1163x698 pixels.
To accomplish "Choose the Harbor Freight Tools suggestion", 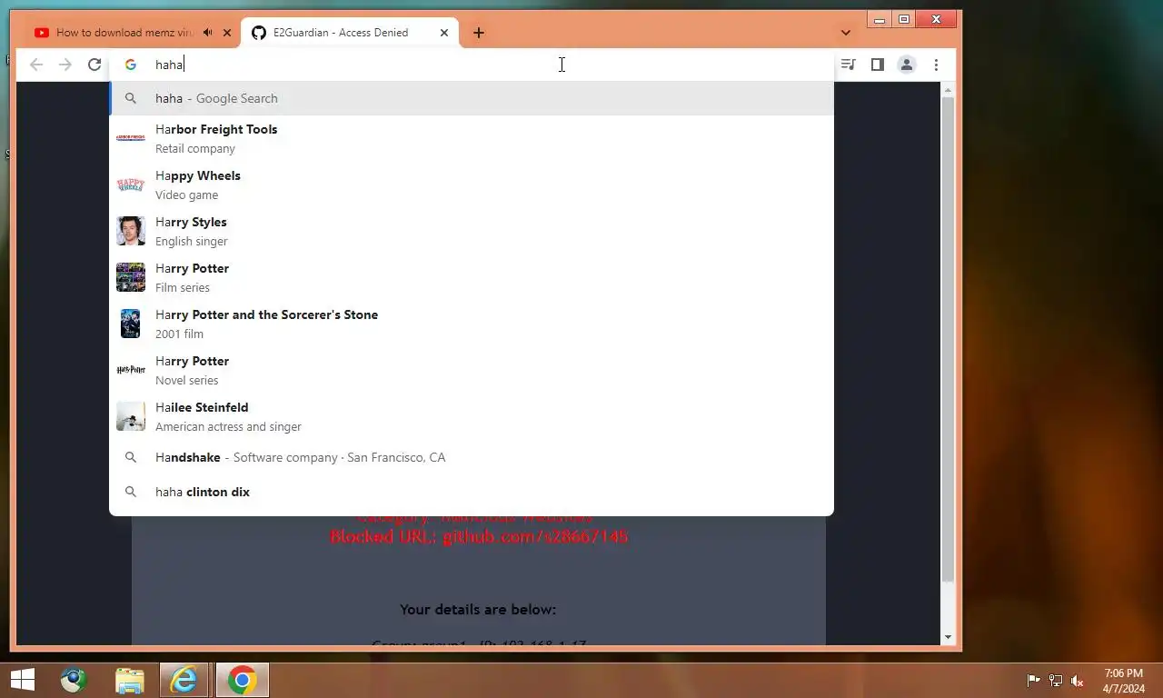I will pos(471,138).
